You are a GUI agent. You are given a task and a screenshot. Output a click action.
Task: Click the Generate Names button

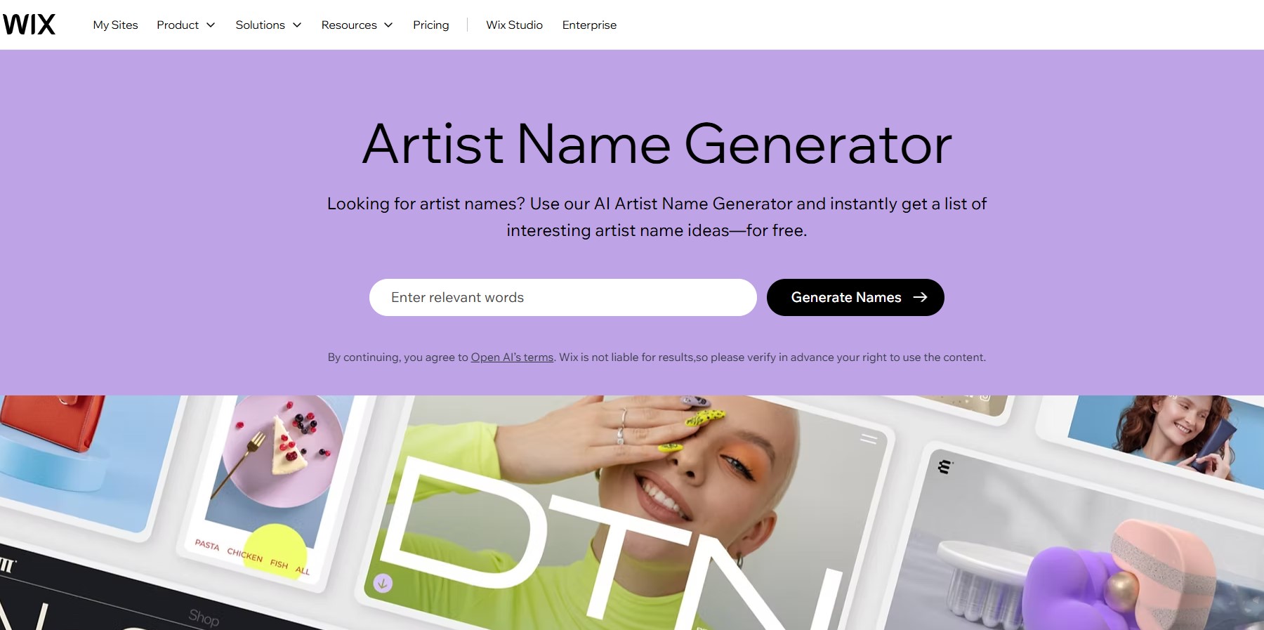click(x=855, y=297)
